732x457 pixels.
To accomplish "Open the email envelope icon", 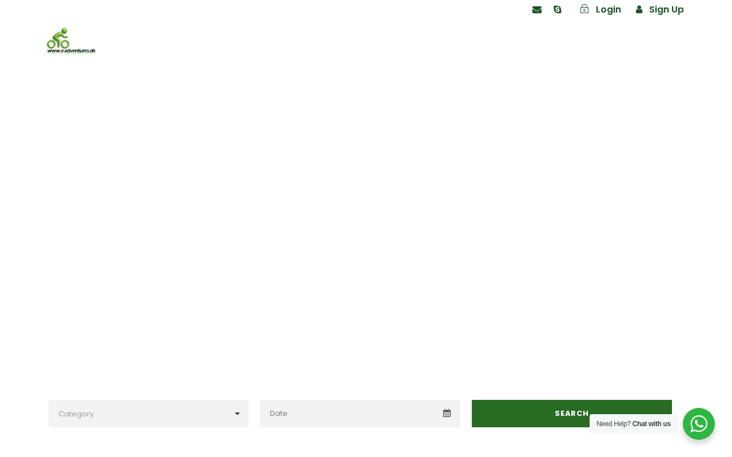I will [537, 10].
